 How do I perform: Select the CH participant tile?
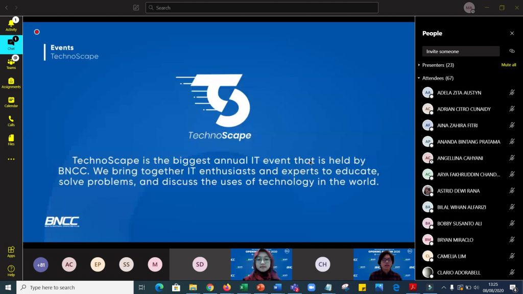[x=323, y=264]
